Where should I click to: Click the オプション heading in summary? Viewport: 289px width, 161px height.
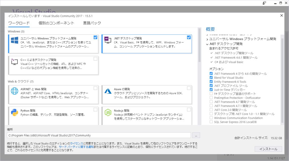216,69
